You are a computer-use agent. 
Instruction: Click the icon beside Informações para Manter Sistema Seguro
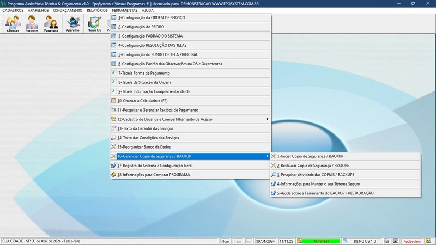pyautogui.click(x=274, y=184)
